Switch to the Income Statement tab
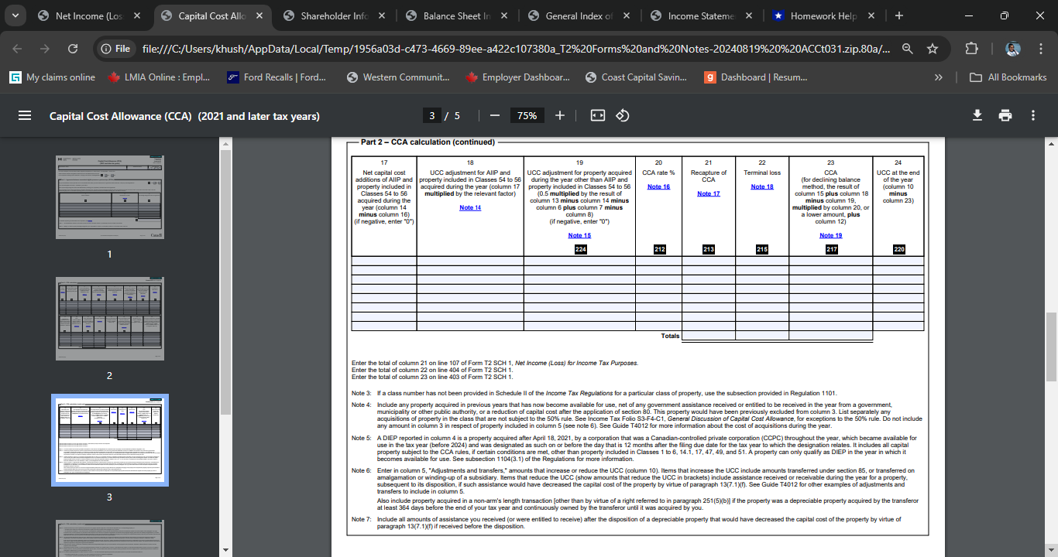 coord(702,15)
